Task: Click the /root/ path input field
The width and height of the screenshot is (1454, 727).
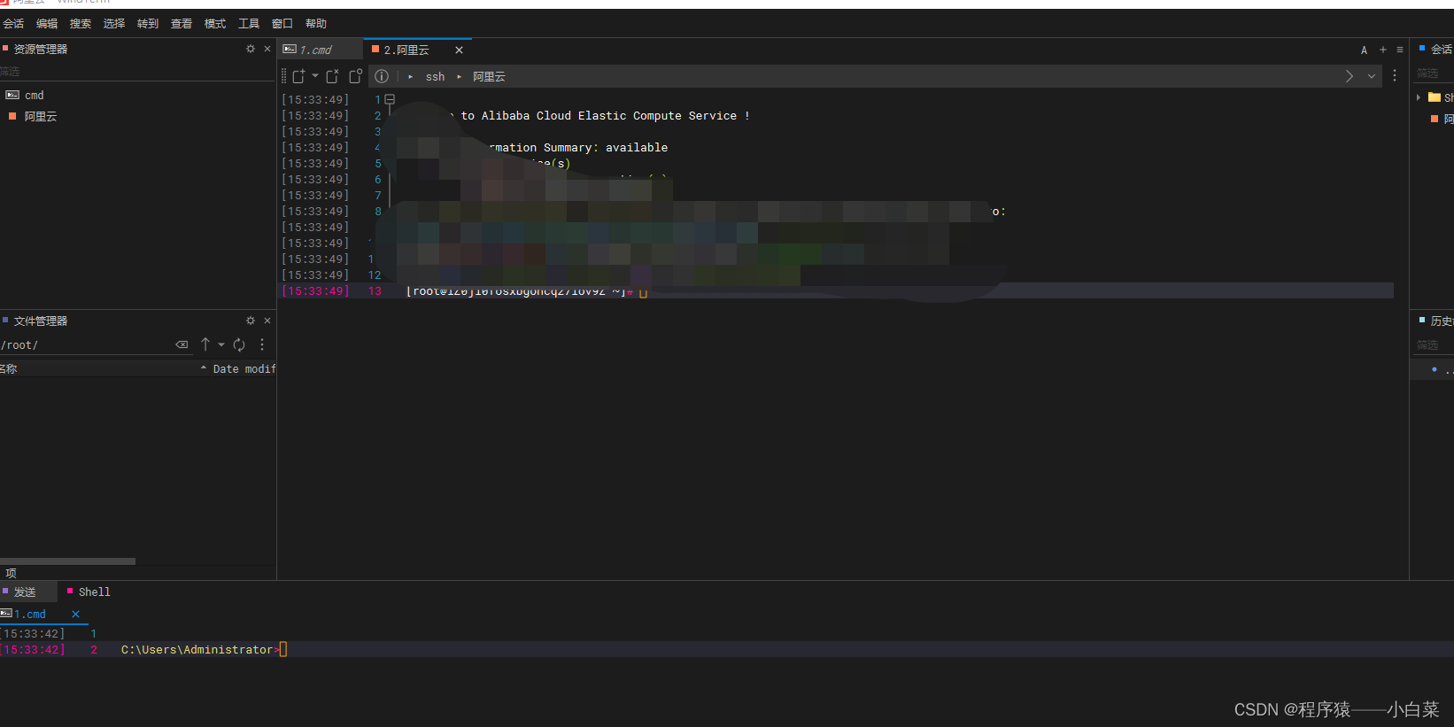Action: [86, 344]
